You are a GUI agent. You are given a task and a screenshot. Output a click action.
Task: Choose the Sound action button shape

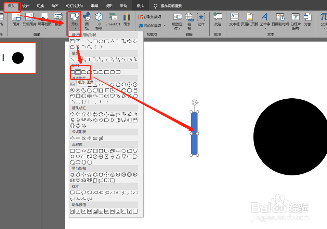click(124, 211)
